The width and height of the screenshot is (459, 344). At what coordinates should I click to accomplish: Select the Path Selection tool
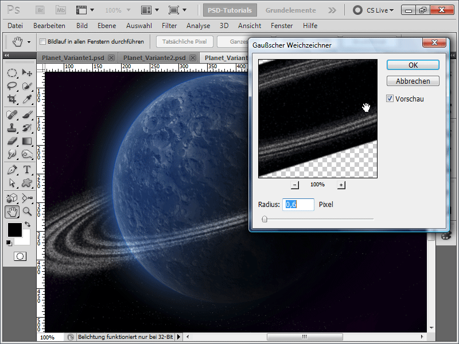pyautogui.click(x=11, y=183)
